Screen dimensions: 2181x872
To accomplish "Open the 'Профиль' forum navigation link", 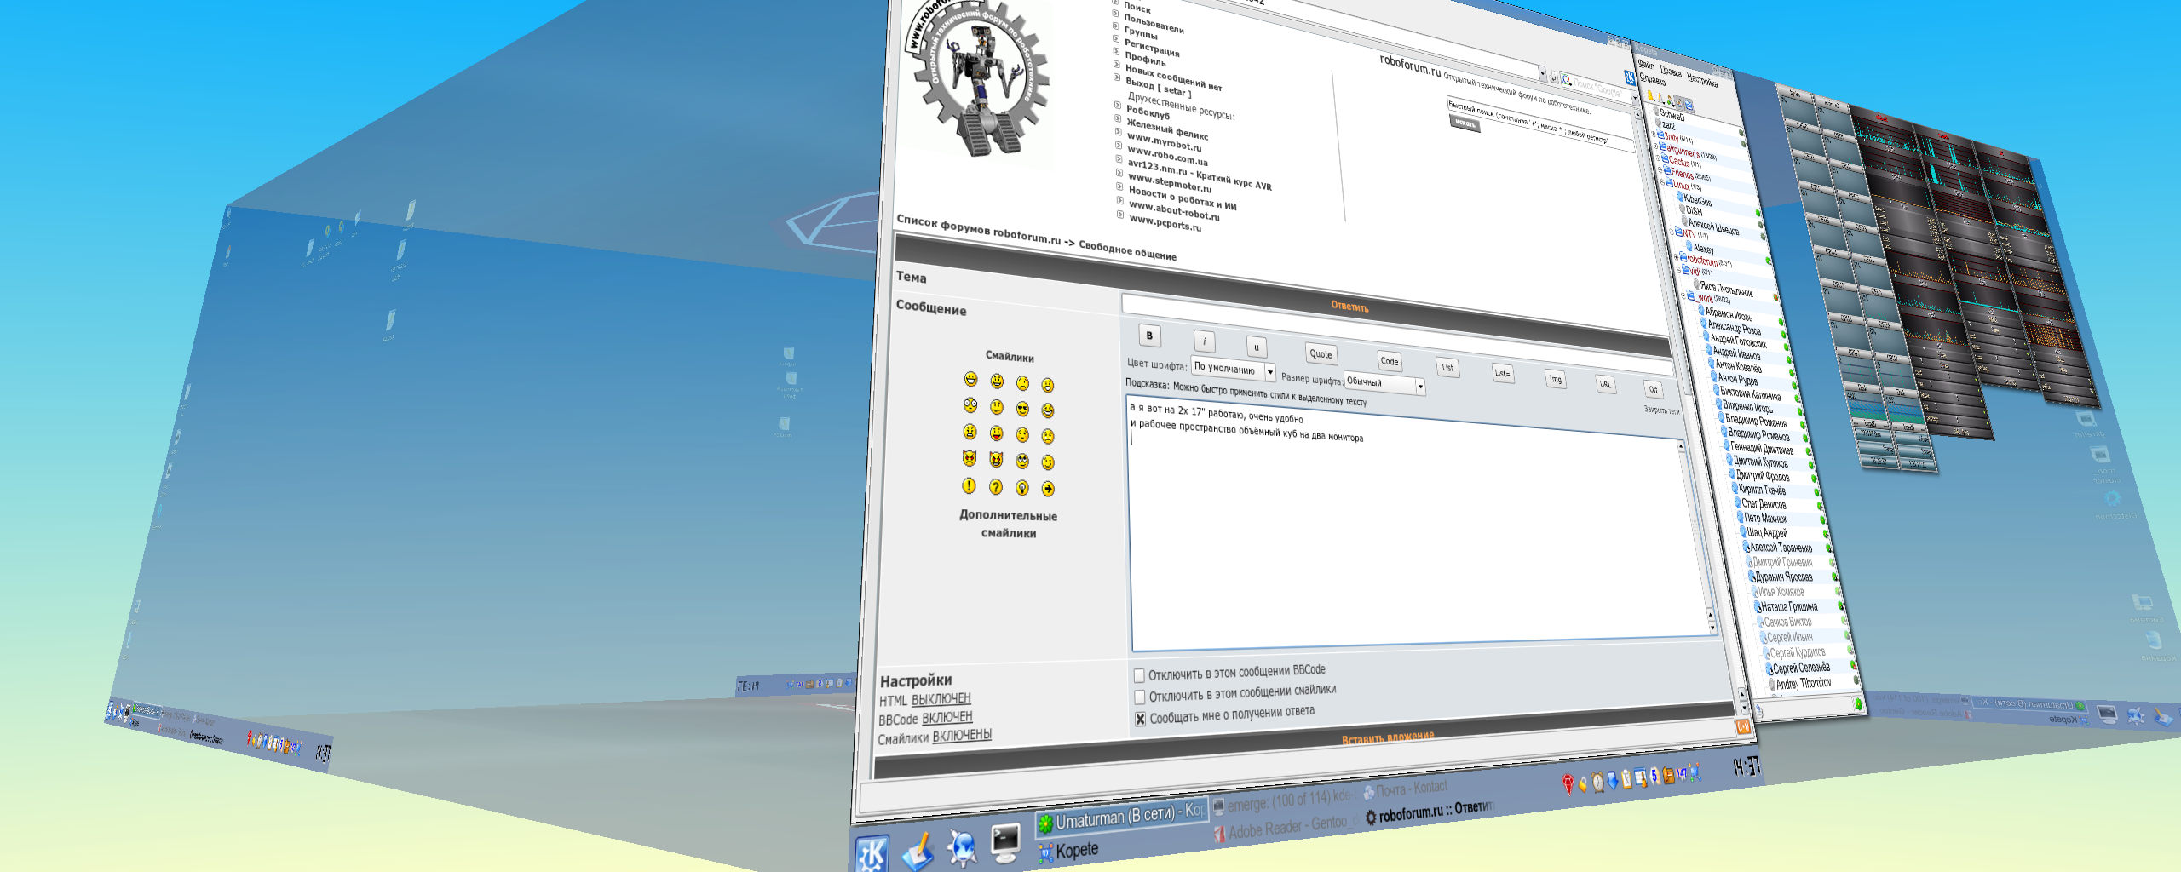I will coord(1145,59).
